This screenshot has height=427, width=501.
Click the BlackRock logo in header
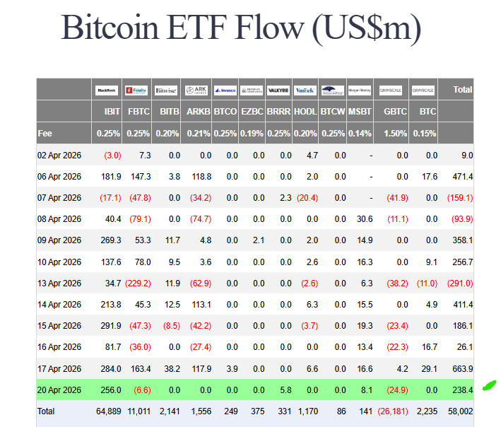click(107, 90)
